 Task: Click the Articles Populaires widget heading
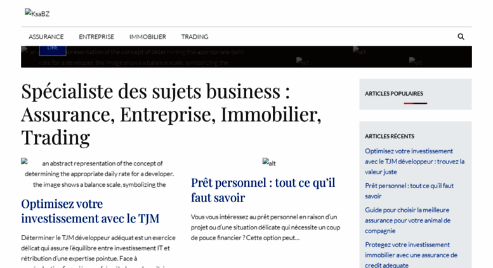coord(394,94)
